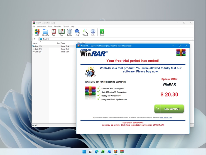Go up one folder level arrow

coord(35,39)
